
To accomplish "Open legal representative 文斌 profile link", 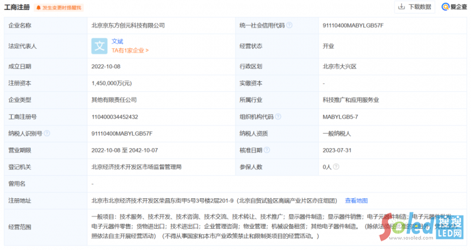I will point(118,41).
